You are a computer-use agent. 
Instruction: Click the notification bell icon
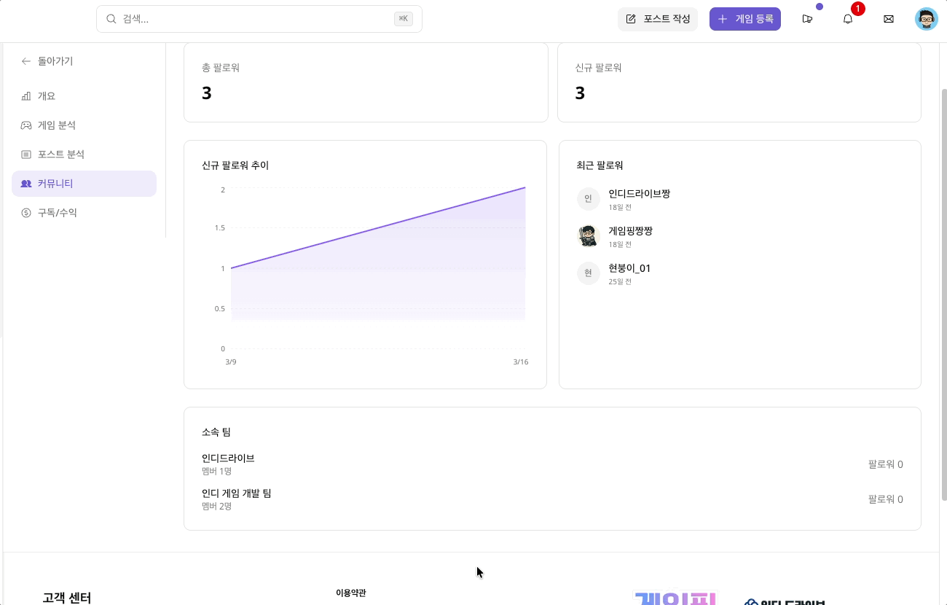847,19
